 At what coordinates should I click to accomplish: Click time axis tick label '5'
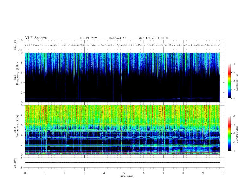124,173
